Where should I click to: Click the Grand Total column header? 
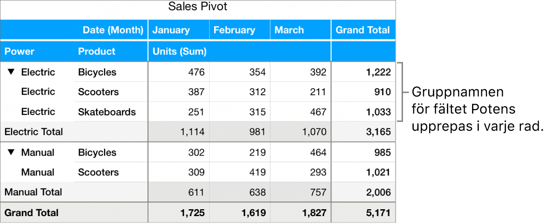[x=363, y=30]
